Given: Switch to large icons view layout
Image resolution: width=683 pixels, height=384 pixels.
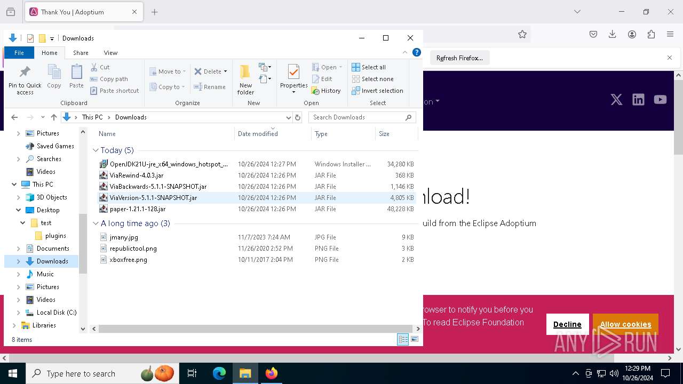Looking at the screenshot, I should (415, 339).
